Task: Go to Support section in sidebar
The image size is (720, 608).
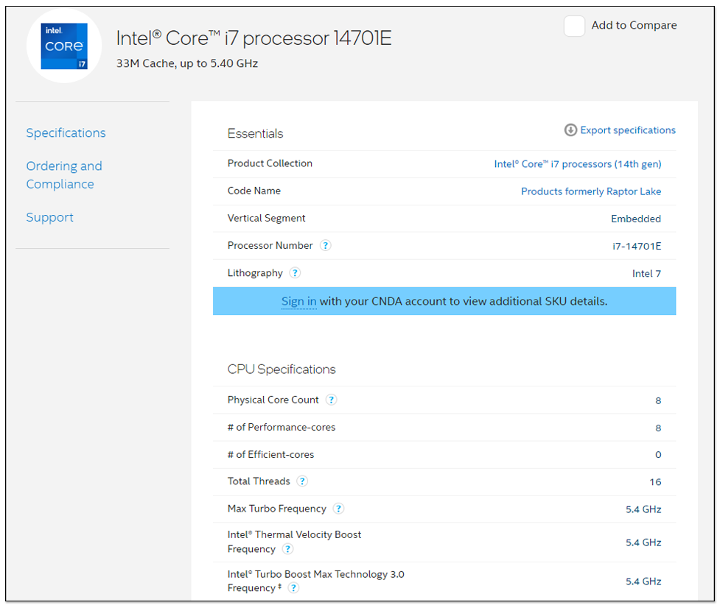Action: [49, 217]
